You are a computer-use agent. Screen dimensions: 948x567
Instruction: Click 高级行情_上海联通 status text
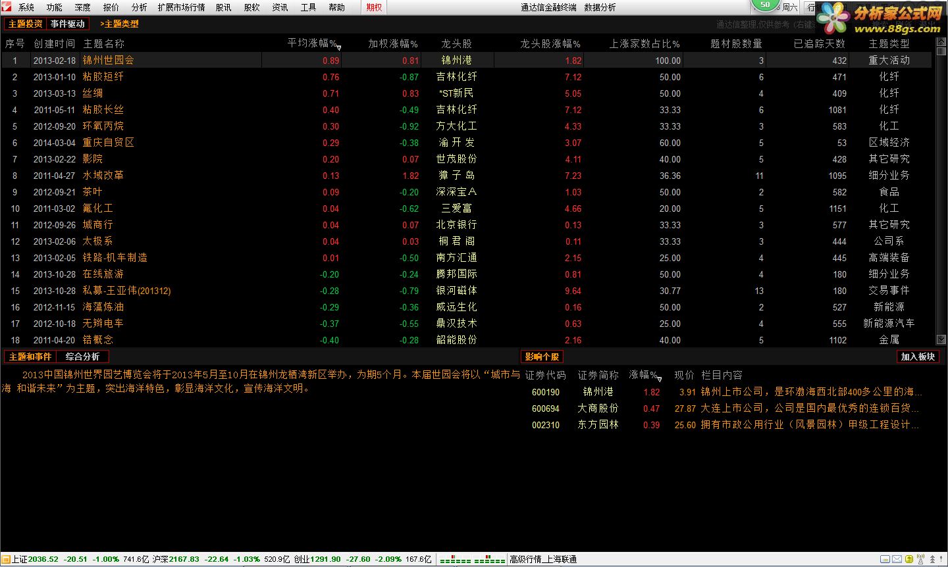click(543, 559)
